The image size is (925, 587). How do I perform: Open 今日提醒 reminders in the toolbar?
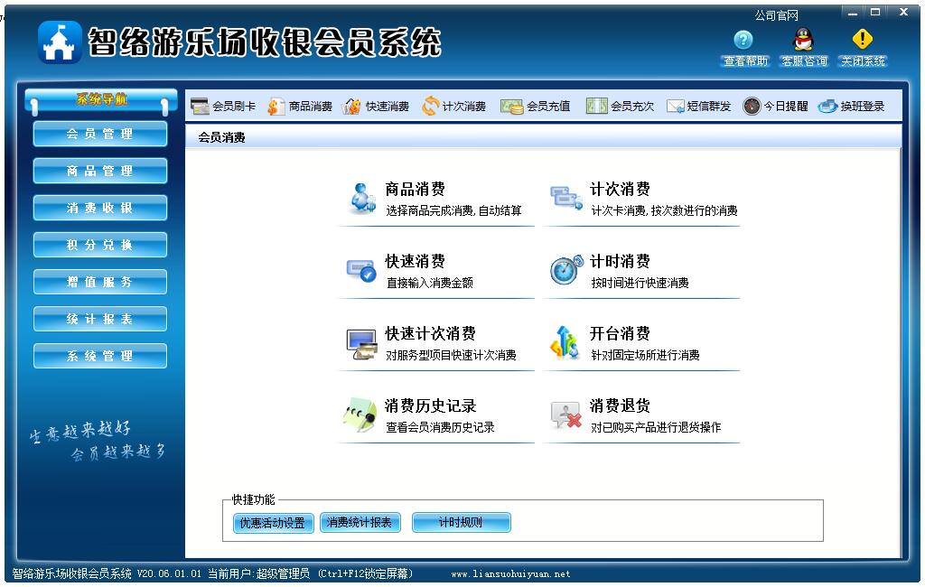coord(775,107)
